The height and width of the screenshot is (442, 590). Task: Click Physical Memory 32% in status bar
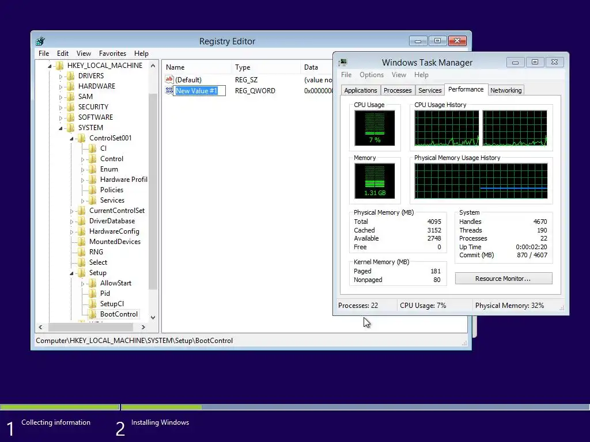click(509, 306)
